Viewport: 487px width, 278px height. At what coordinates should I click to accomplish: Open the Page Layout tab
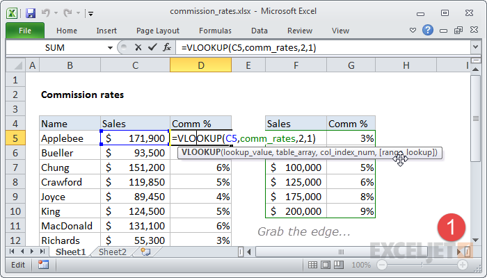[158, 31]
